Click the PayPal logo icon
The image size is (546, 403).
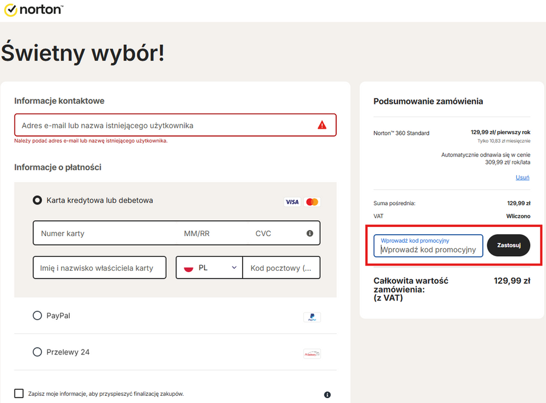tap(312, 317)
